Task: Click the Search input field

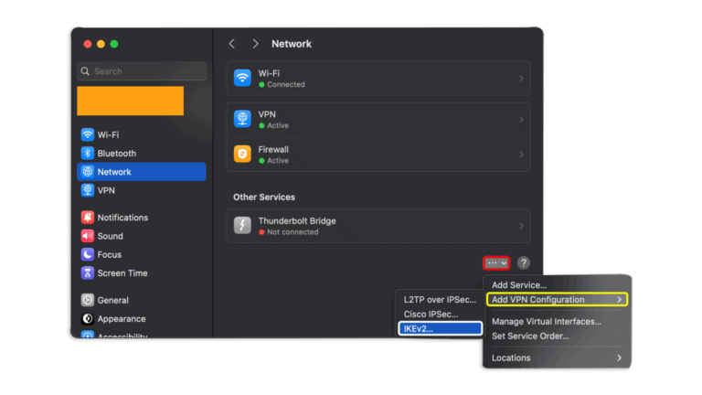Action: [x=142, y=71]
